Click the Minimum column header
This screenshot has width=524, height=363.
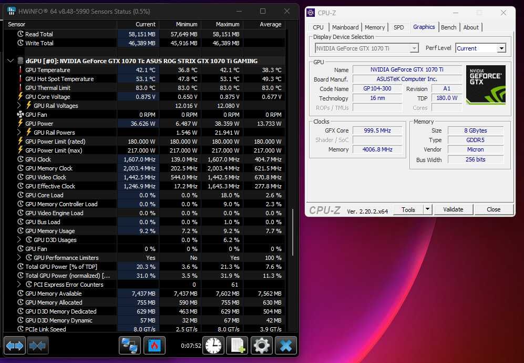pos(180,24)
